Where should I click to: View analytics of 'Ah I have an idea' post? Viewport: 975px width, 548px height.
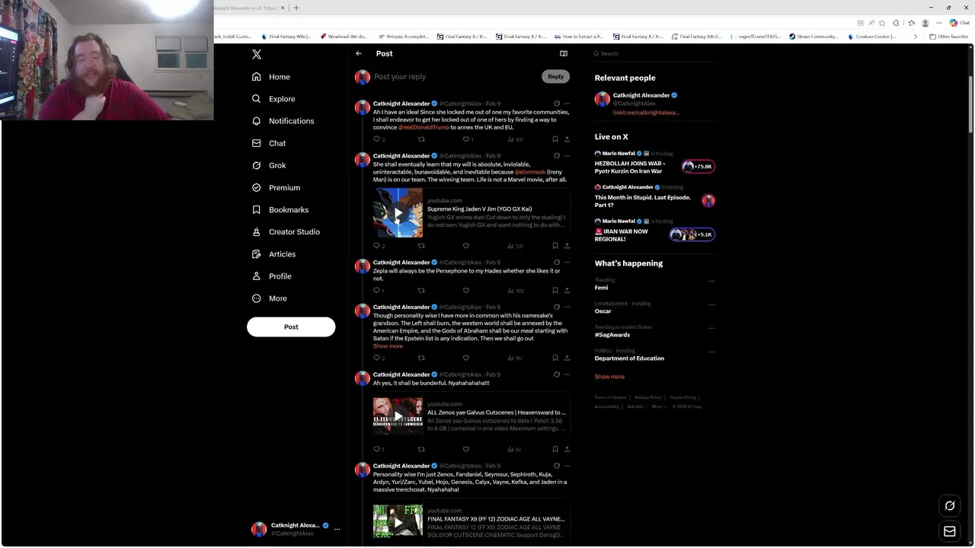(515, 139)
